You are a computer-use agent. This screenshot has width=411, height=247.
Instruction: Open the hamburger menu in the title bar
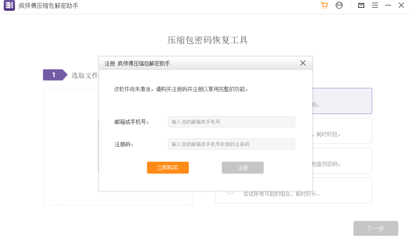375,5
